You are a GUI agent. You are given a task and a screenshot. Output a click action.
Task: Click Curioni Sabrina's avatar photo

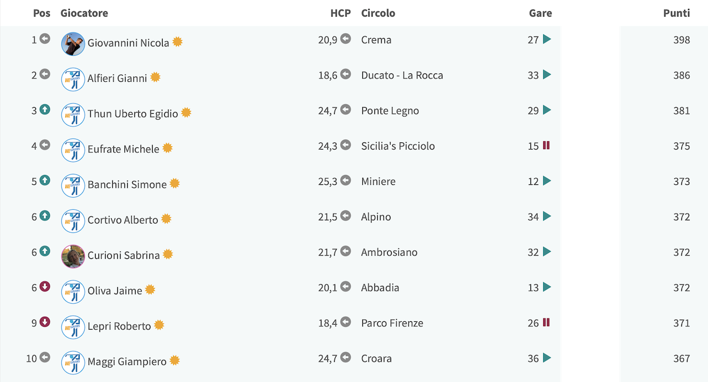pos(73,256)
